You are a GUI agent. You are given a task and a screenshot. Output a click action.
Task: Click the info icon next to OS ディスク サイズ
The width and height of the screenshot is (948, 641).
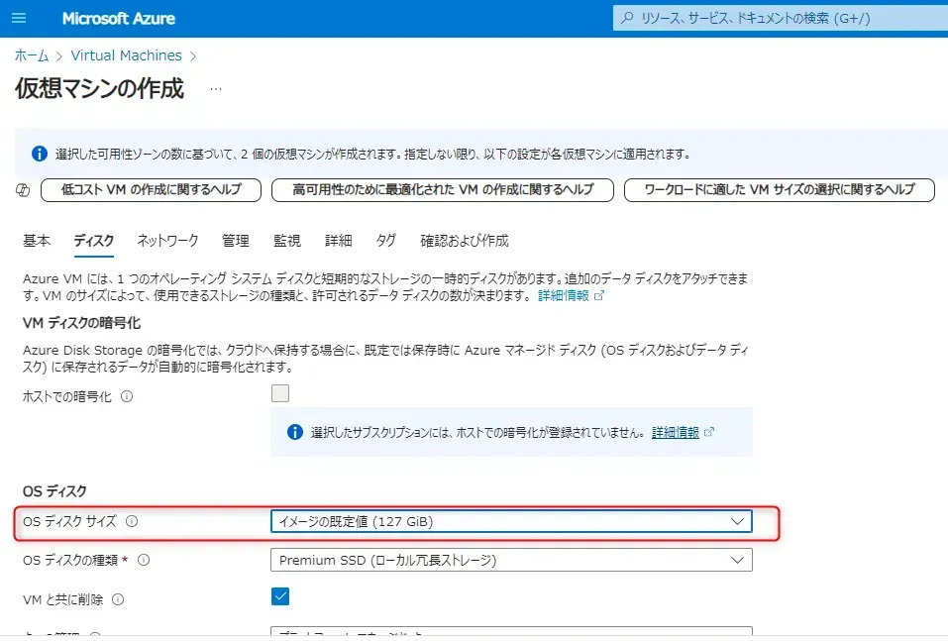pos(132,521)
